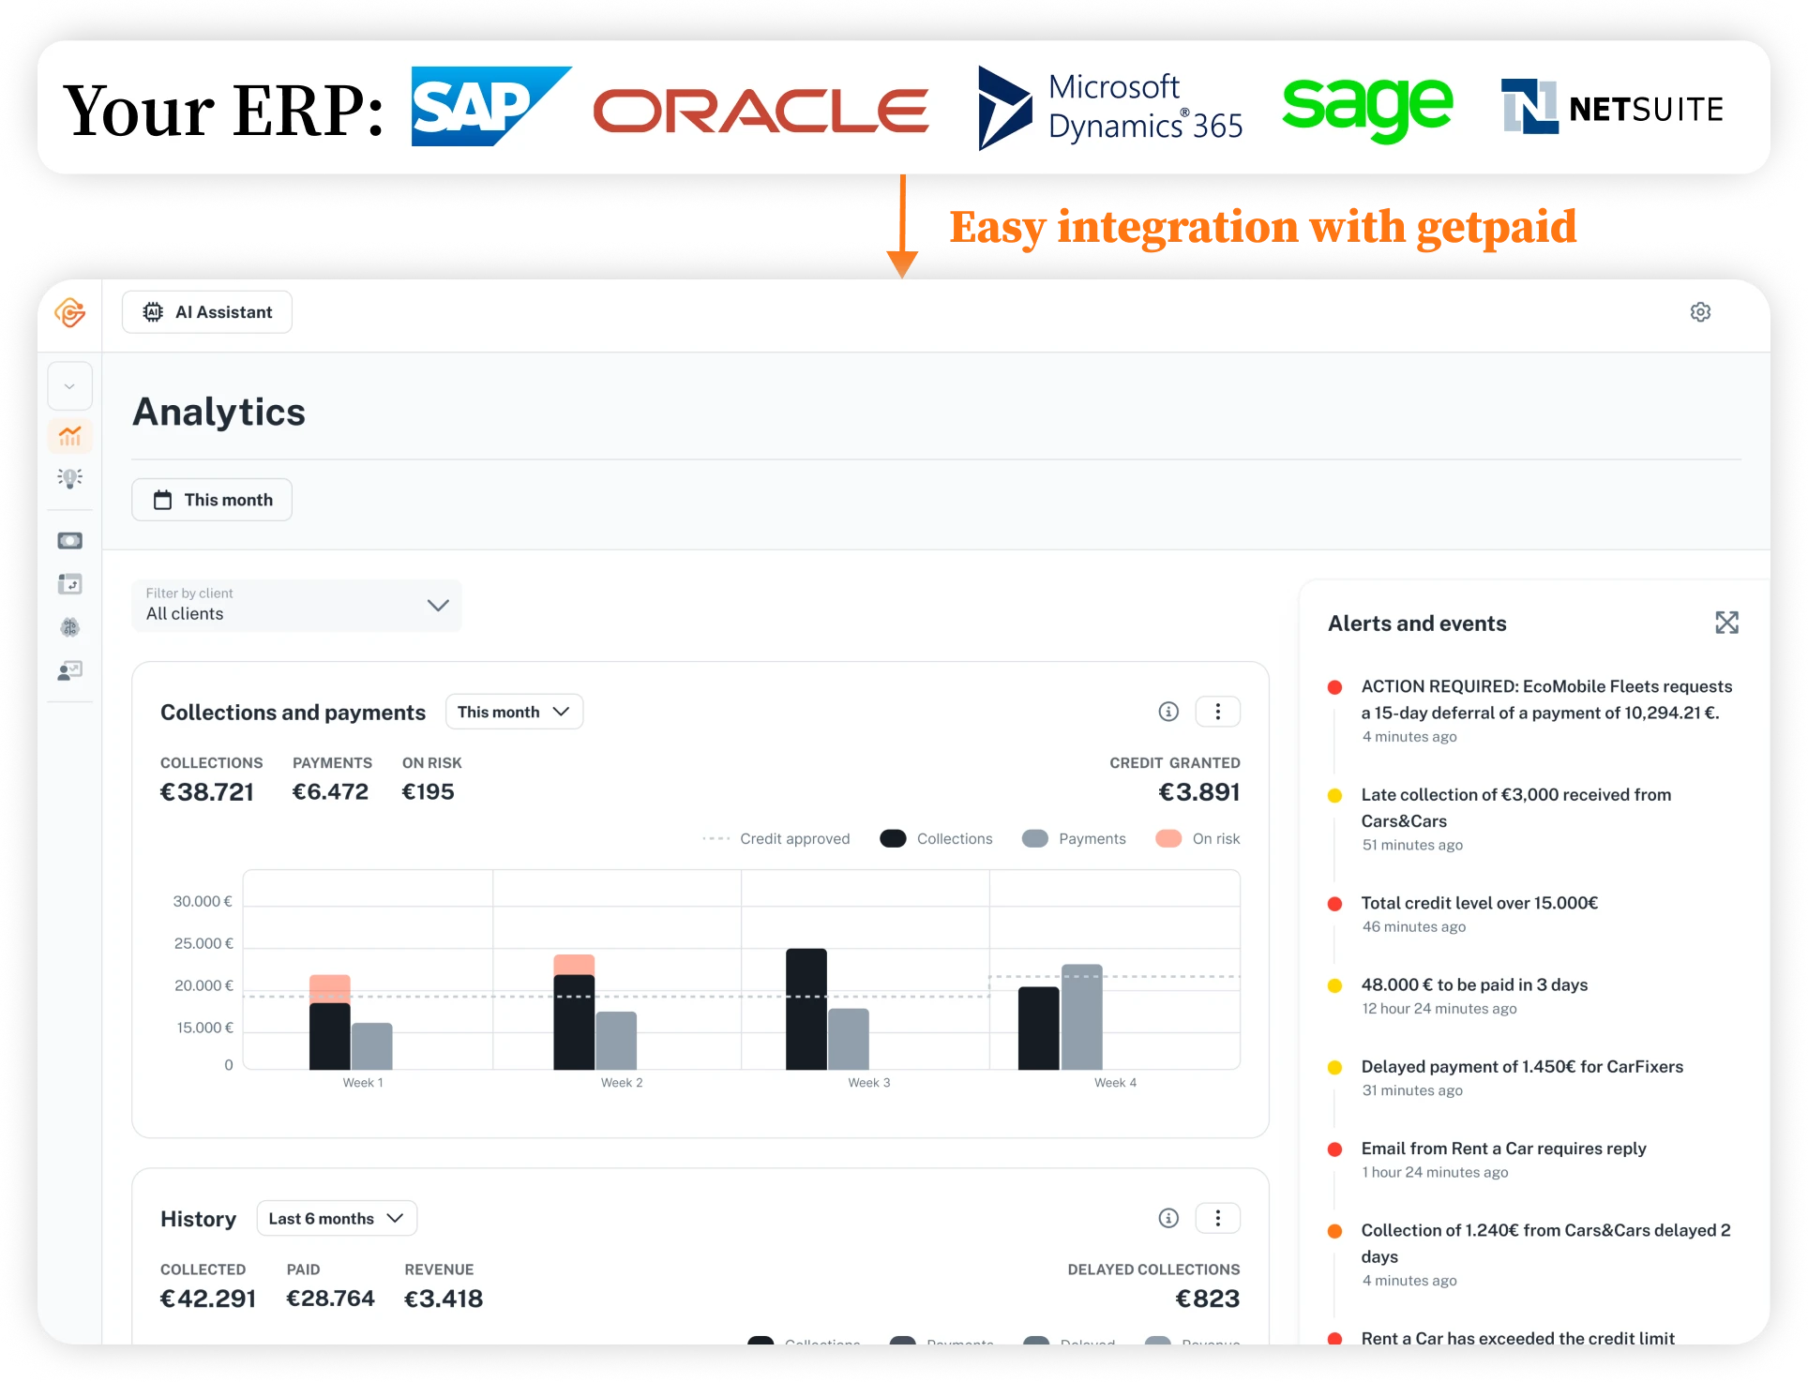This screenshot has width=1808, height=1382.
Task: Open the AI Assistant
Action: 207,312
